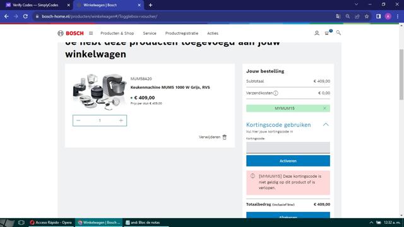Click the MUM58A20 model number text
The image size is (404, 227).
tap(141, 79)
